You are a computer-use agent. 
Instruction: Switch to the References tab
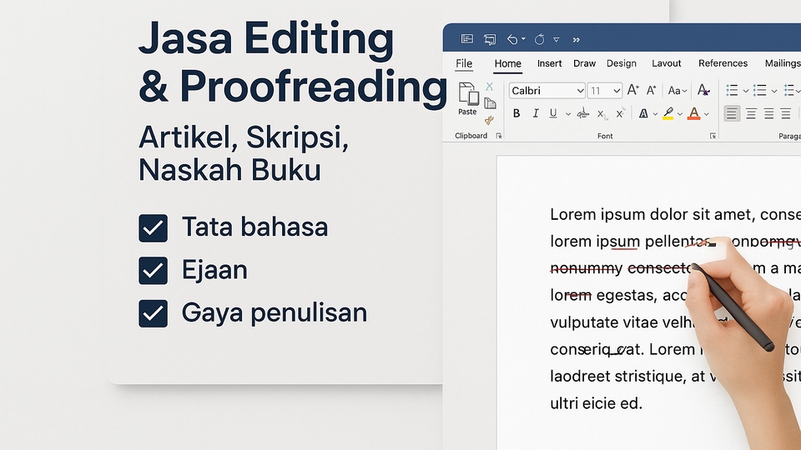(723, 63)
